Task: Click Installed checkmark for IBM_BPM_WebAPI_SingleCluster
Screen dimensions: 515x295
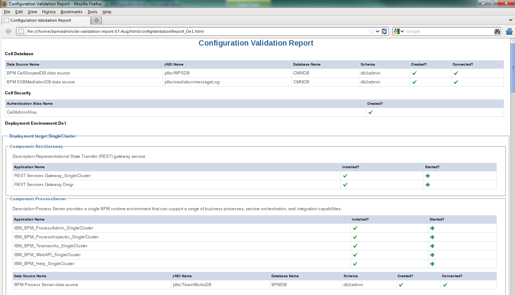Action: 355,255
